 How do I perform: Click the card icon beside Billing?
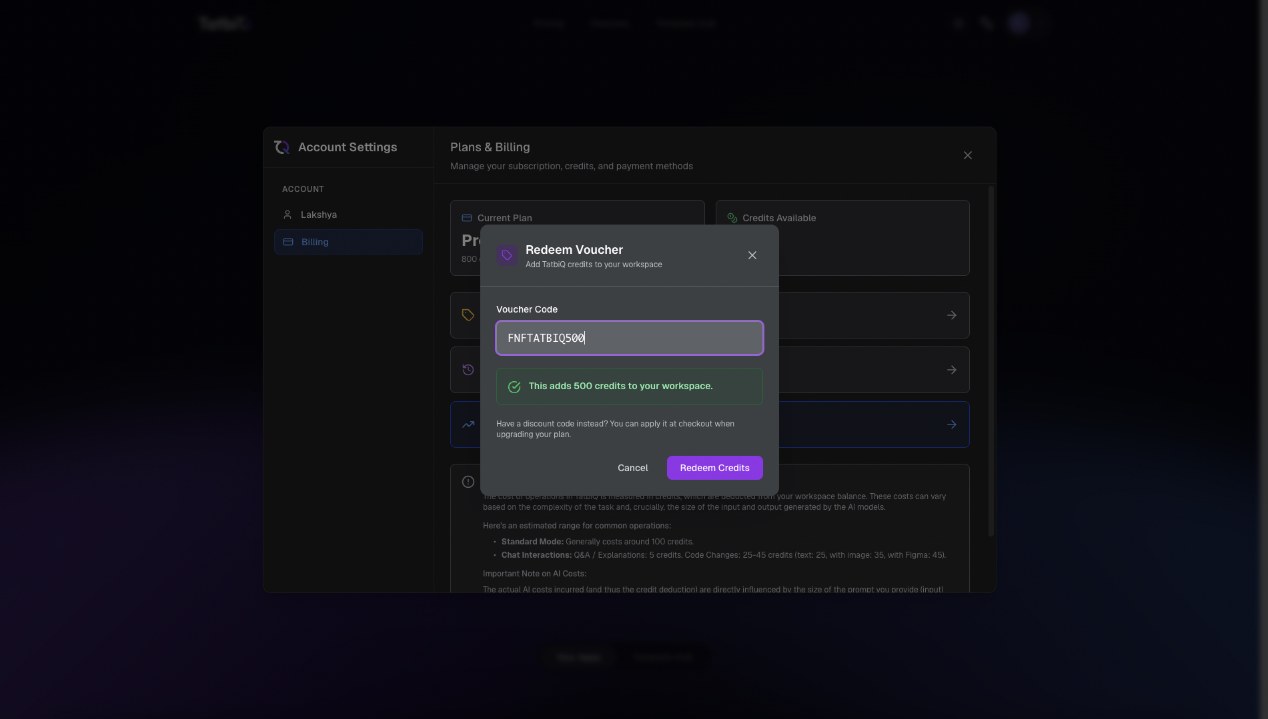click(288, 242)
